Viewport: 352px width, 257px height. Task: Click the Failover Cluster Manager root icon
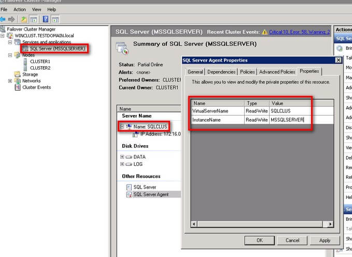tap(3, 29)
